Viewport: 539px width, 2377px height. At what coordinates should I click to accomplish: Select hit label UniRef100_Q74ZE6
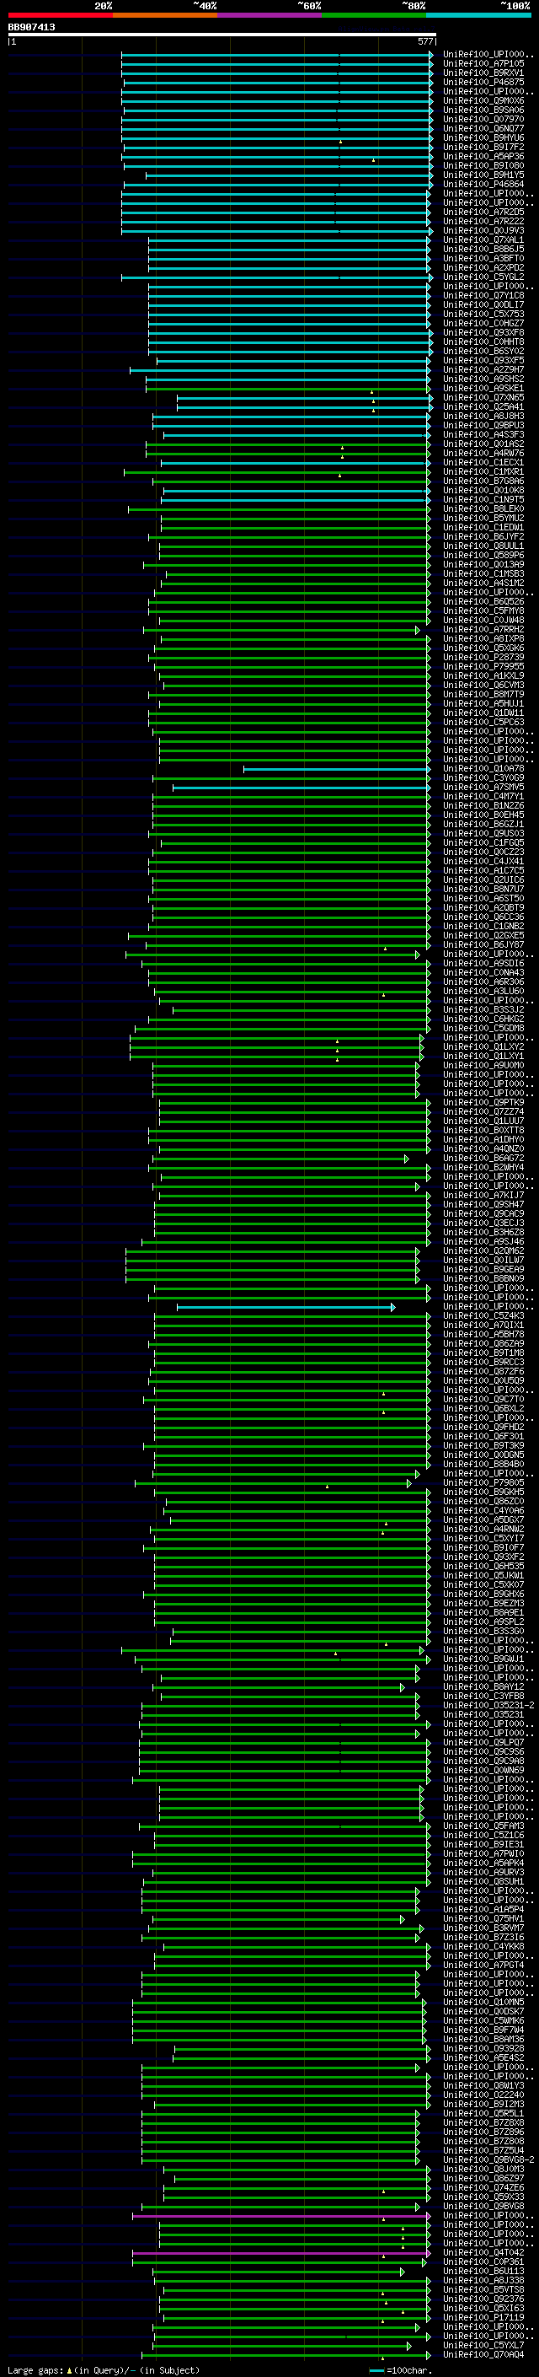coord(483,2188)
